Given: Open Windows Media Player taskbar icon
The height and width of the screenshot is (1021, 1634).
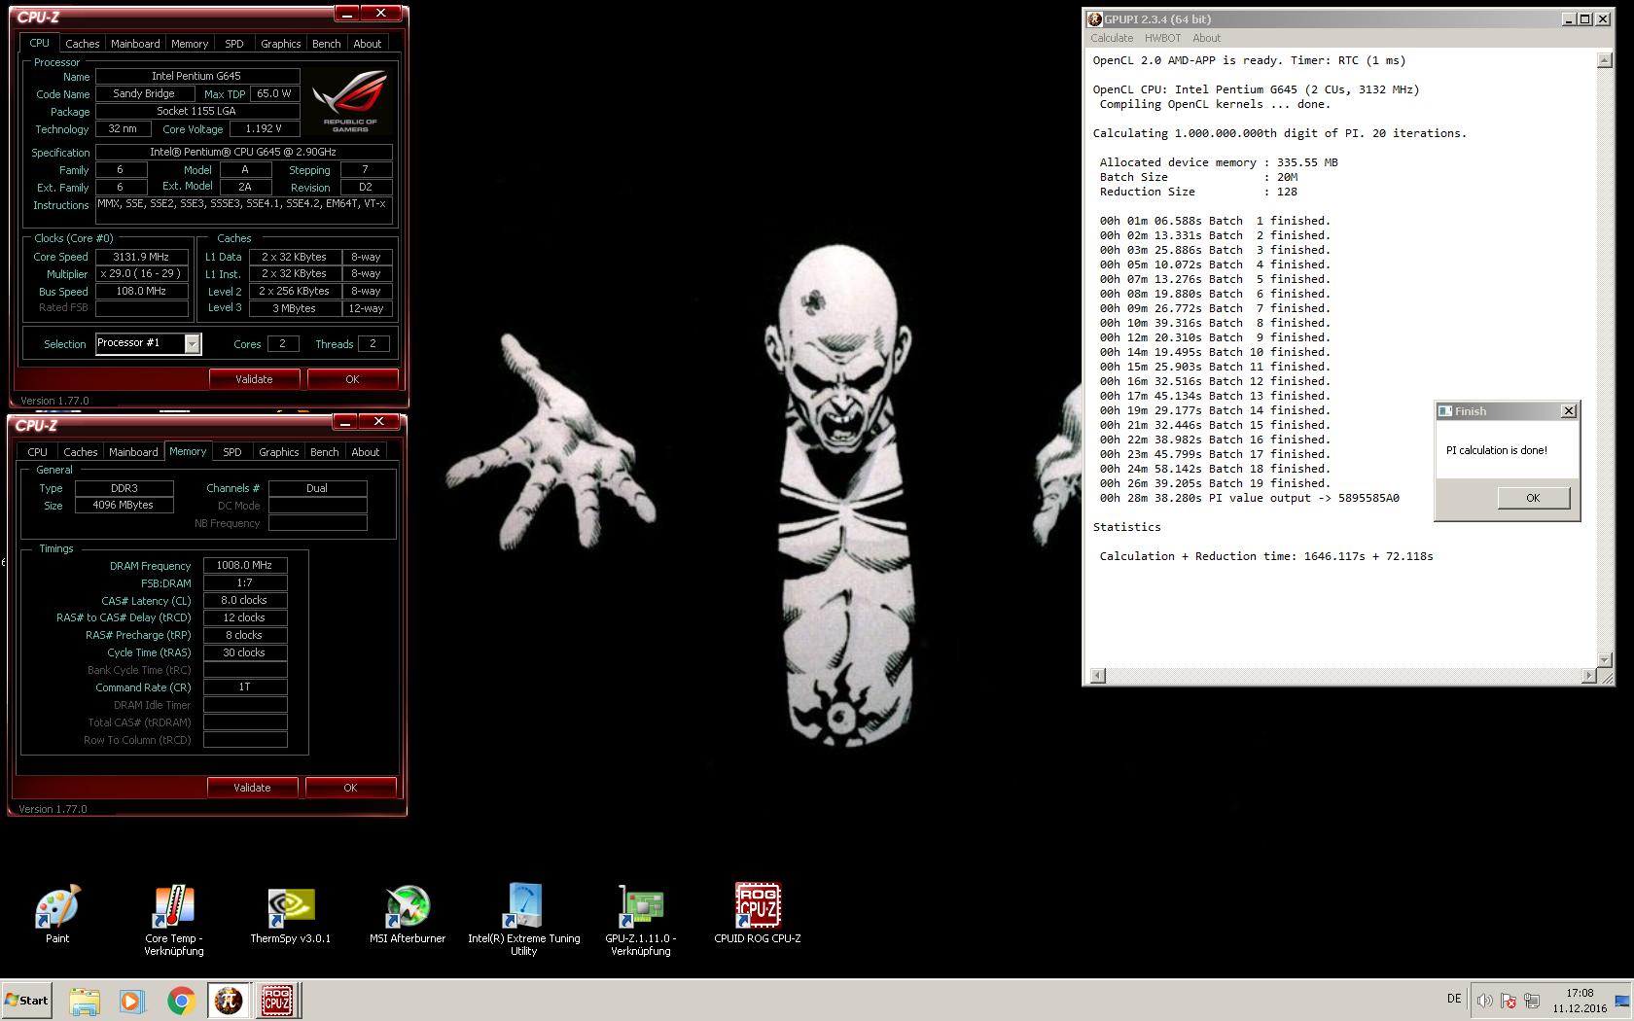Looking at the screenshot, I should pos(132,1001).
